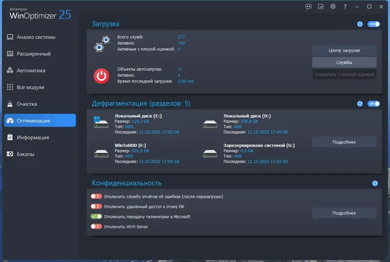This screenshot has width=390, height=262.
Task: Click Подробнее in Конфиденциальность section
Action: tap(344, 213)
